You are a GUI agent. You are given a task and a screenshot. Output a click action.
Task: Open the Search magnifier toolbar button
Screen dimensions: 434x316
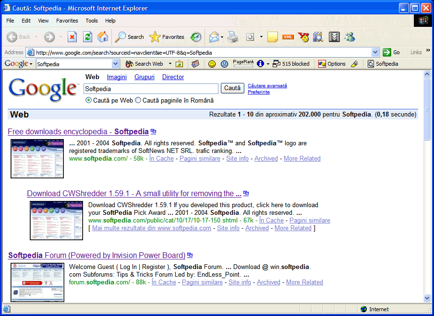coord(129,37)
